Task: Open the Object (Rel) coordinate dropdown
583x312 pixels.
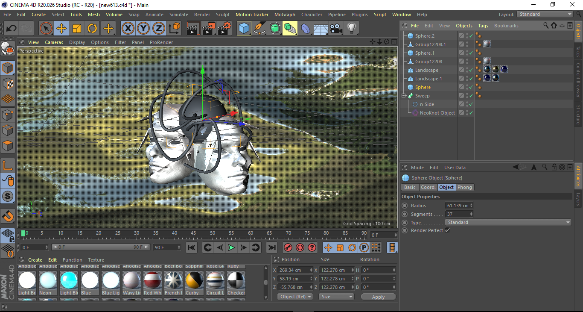Action: (x=295, y=297)
